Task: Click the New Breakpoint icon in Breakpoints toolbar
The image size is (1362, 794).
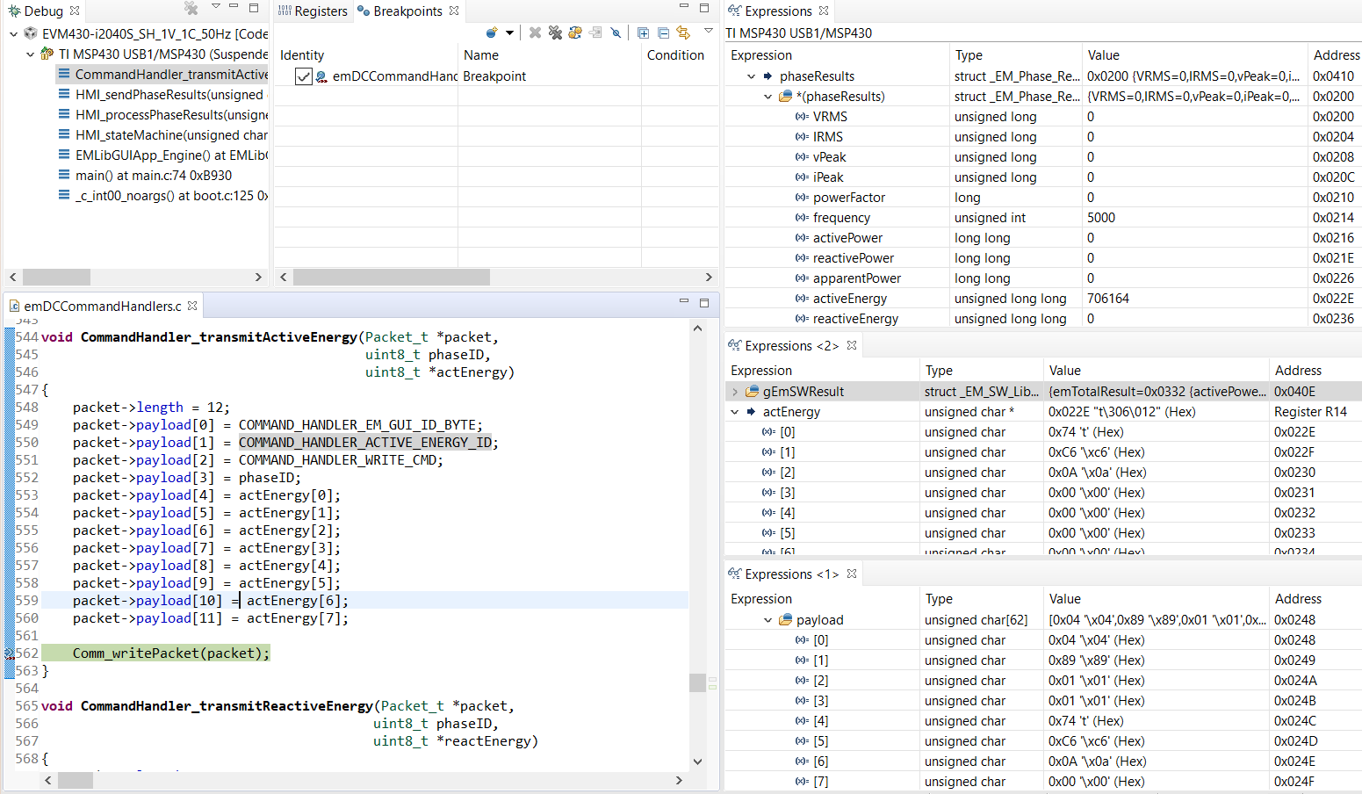Action: (492, 32)
